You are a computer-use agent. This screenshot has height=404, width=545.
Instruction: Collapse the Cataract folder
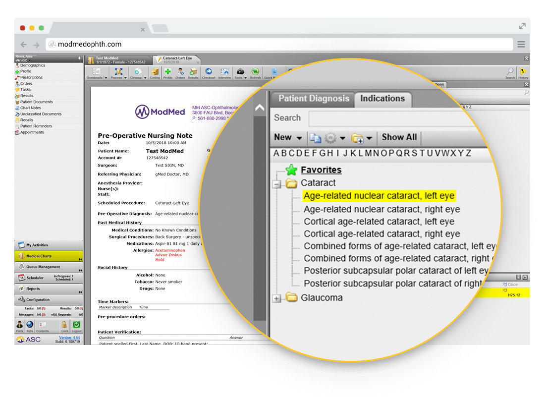(x=276, y=184)
